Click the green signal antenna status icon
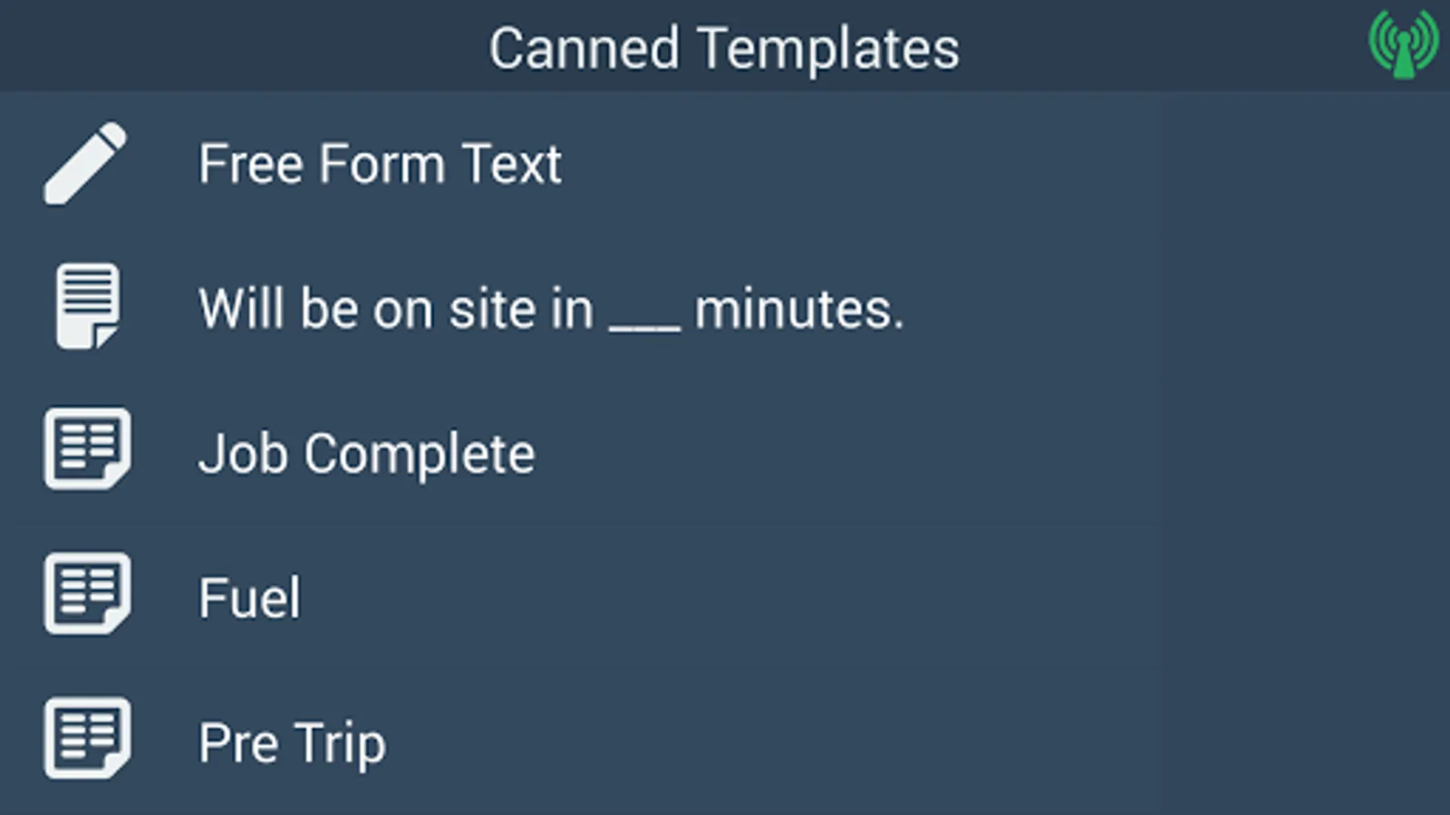Image resolution: width=1450 pixels, height=815 pixels. pyautogui.click(x=1403, y=43)
